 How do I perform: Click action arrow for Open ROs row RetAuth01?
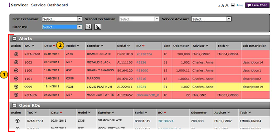(18, 121)
